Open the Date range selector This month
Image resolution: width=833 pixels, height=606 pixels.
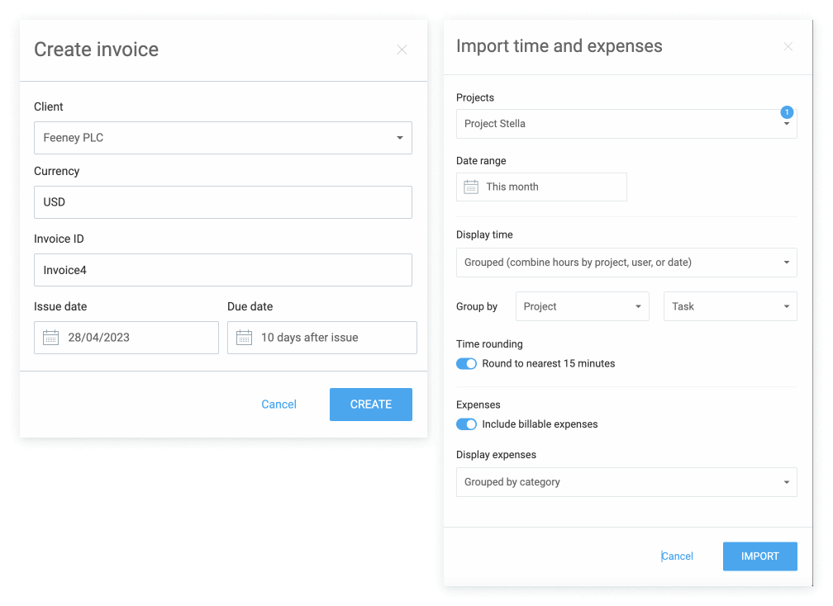pyautogui.click(x=541, y=187)
